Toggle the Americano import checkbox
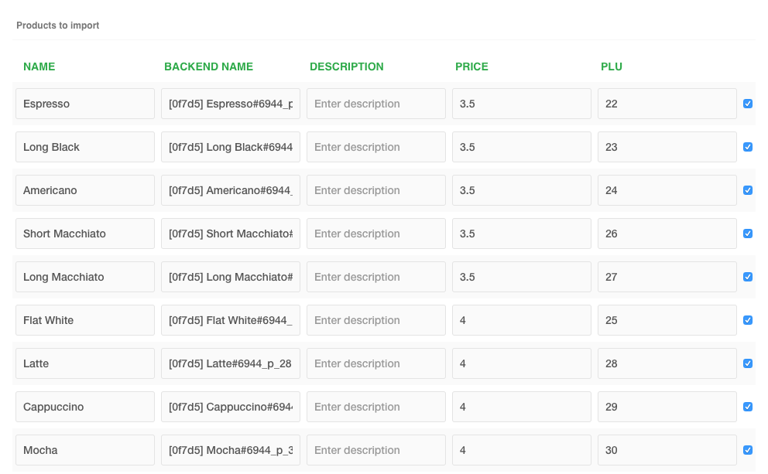The image size is (768, 474). click(747, 190)
